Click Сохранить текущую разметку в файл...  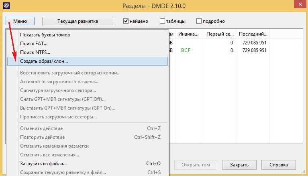point(88,172)
